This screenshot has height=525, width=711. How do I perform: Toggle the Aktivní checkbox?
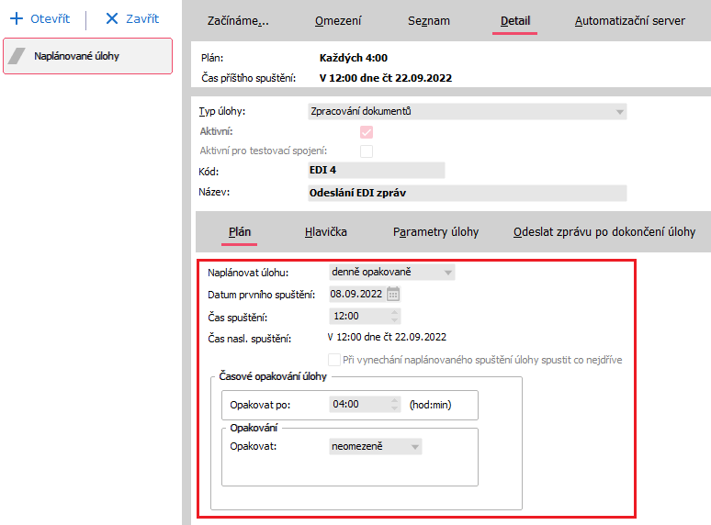(x=367, y=132)
